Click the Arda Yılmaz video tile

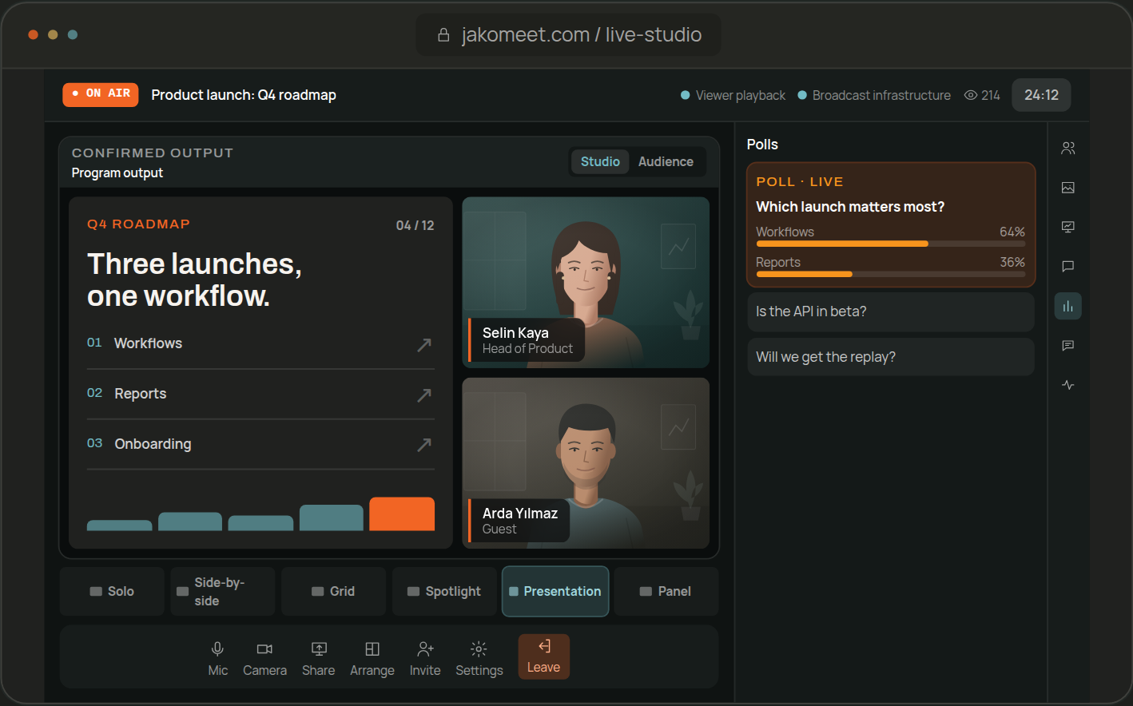point(586,463)
